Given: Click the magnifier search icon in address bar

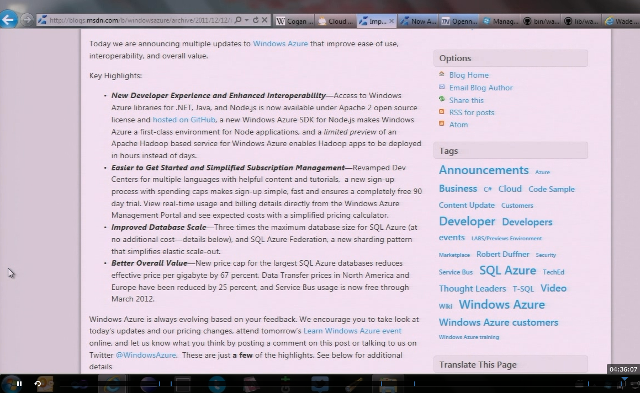Looking at the screenshot, I should click(x=238, y=20).
